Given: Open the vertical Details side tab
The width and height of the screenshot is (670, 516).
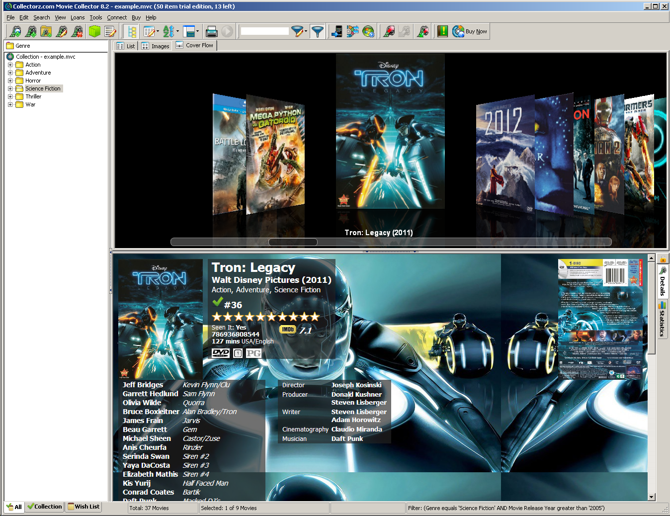Looking at the screenshot, I should click(663, 281).
